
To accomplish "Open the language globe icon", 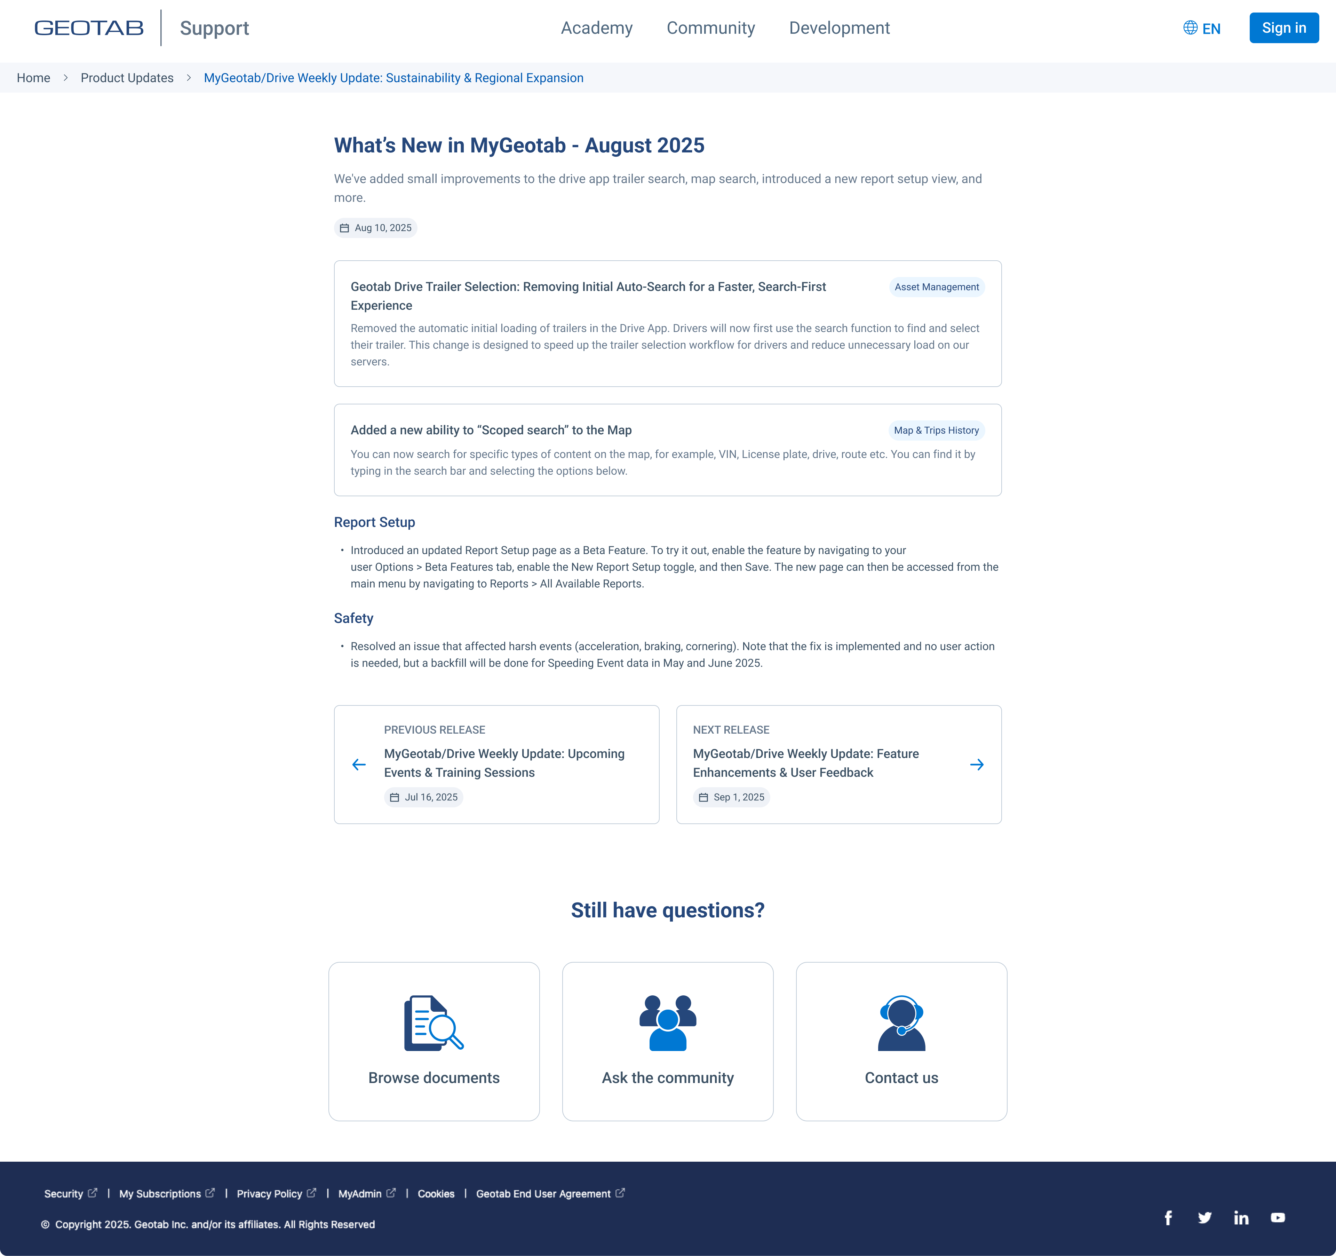I will (1190, 27).
